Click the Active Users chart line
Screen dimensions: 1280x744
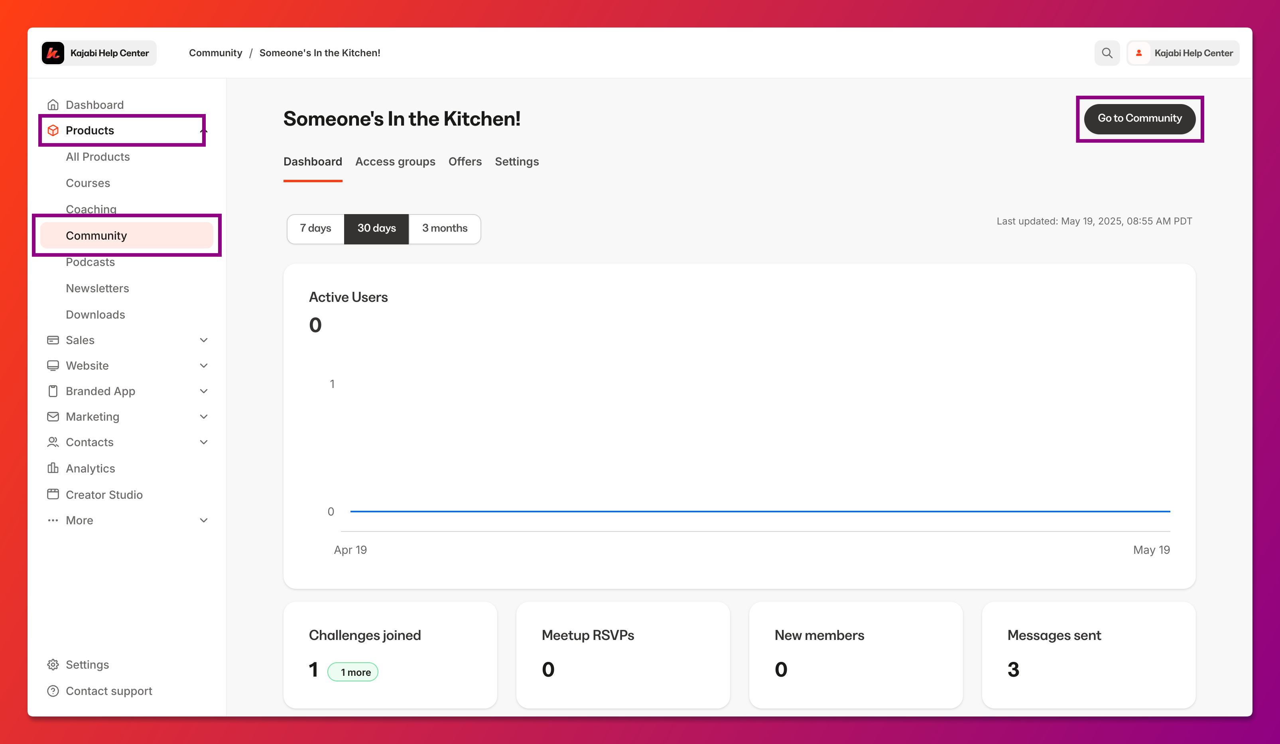[x=760, y=512]
